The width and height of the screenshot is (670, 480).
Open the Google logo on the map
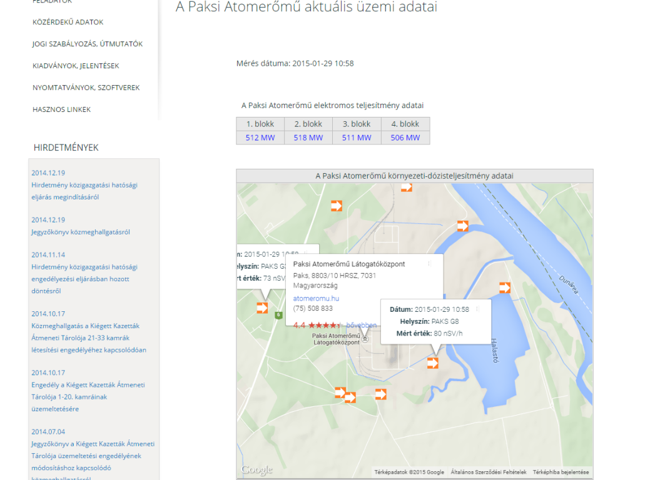pos(256,471)
